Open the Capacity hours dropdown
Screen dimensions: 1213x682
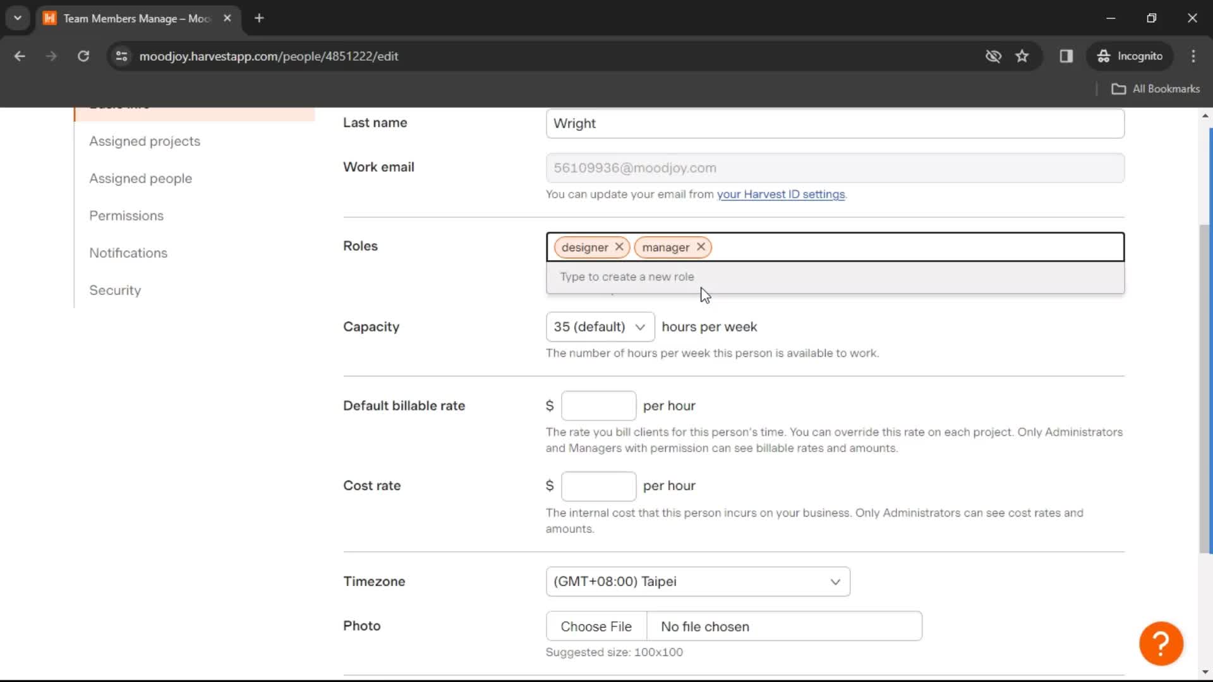click(600, 327)
